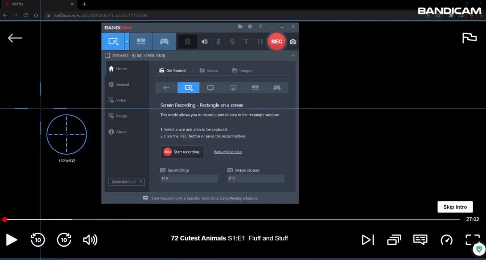Select HDMI device recording mode in toolbar

[x=141, y=41]
